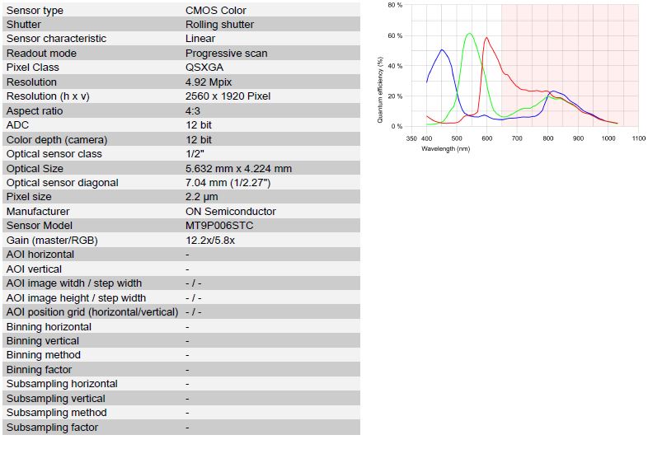Click the blue curve peak near 450 nm

[442, 50]
